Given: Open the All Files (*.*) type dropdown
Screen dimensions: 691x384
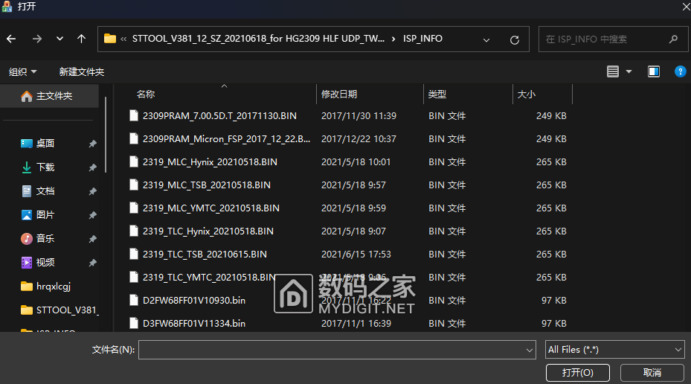Looking at the screenshot, I should pyautogui.click(x=615, y=350).
